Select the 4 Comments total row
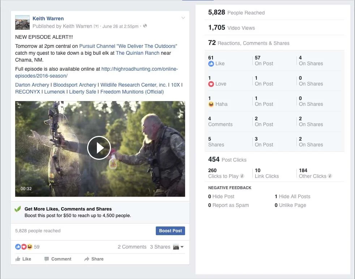355x279 pixels. pos(220,121)
